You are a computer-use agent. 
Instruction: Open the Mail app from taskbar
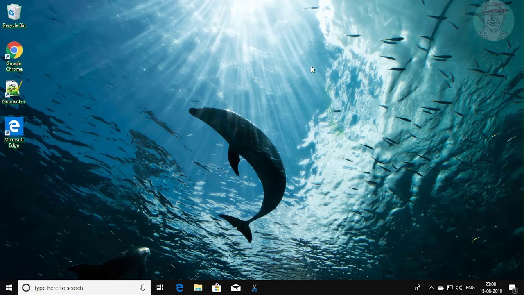[236, 288]
